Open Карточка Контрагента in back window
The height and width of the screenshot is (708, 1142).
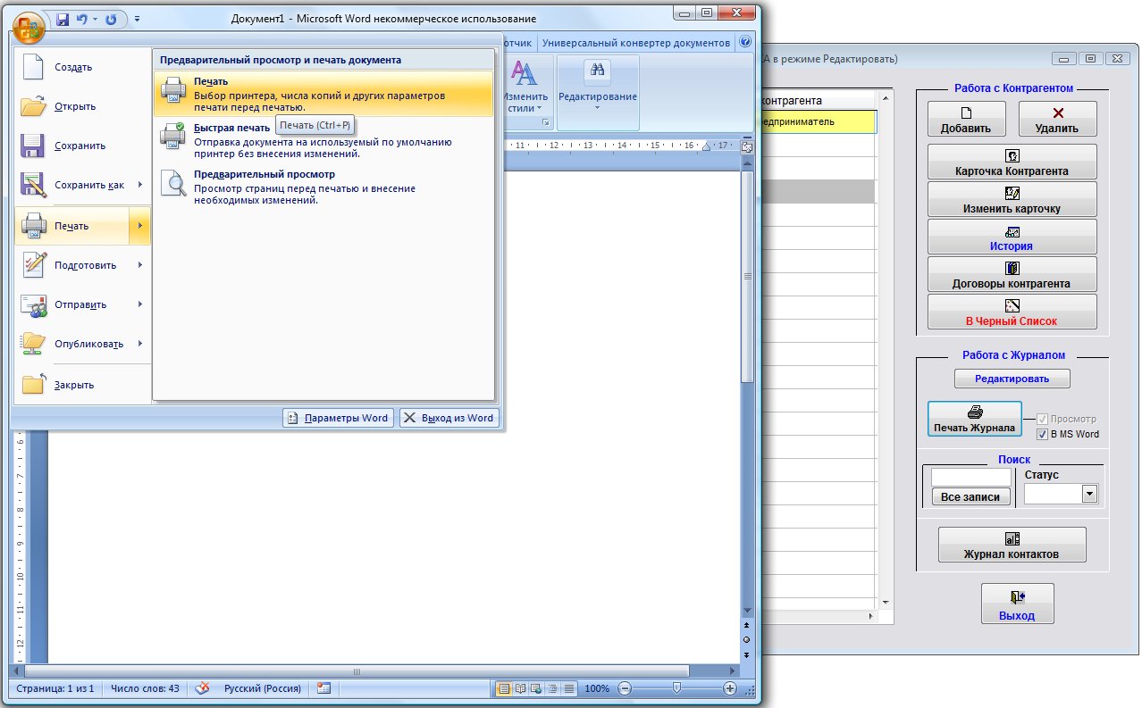[1012, 162]
